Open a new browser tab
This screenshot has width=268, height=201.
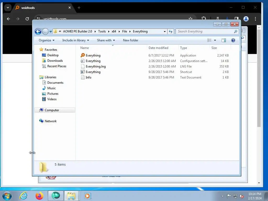(x=79, y=8)
